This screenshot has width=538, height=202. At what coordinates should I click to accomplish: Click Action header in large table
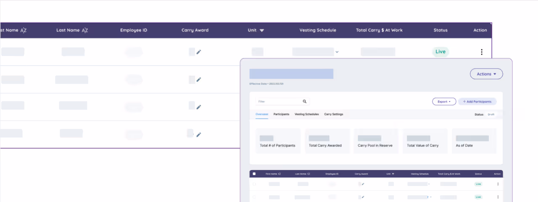[480, 30]
